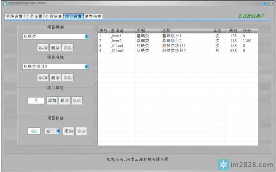This screenshot has height=172, width=276.
Task: Expand the 项目类别 dropdown showing 肌肤类
Action: coord(86,37)
